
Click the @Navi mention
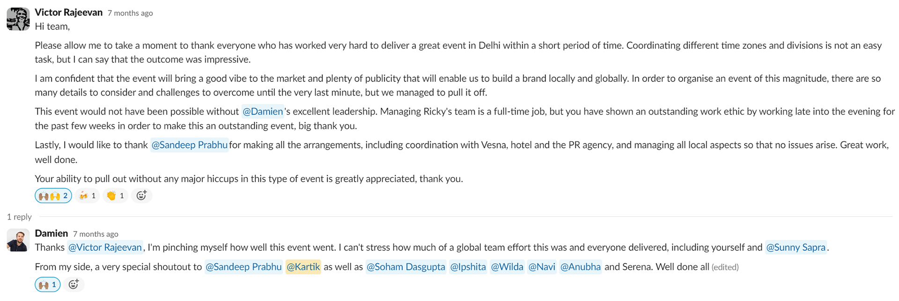(x=542, y=267)
